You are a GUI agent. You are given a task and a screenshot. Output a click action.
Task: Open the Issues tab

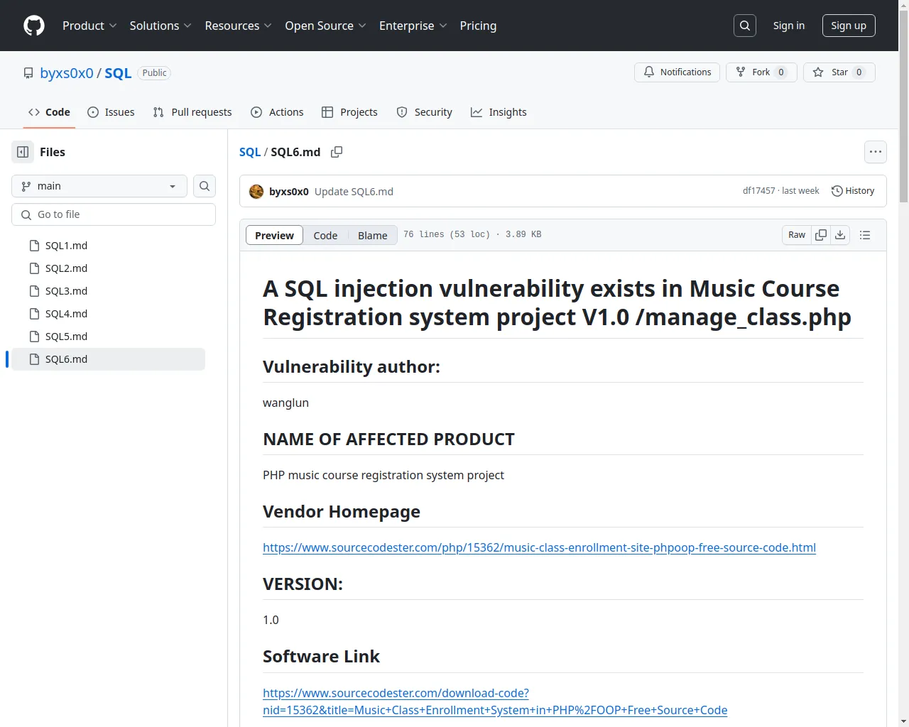pyautogui.click(x=111, y=112)
